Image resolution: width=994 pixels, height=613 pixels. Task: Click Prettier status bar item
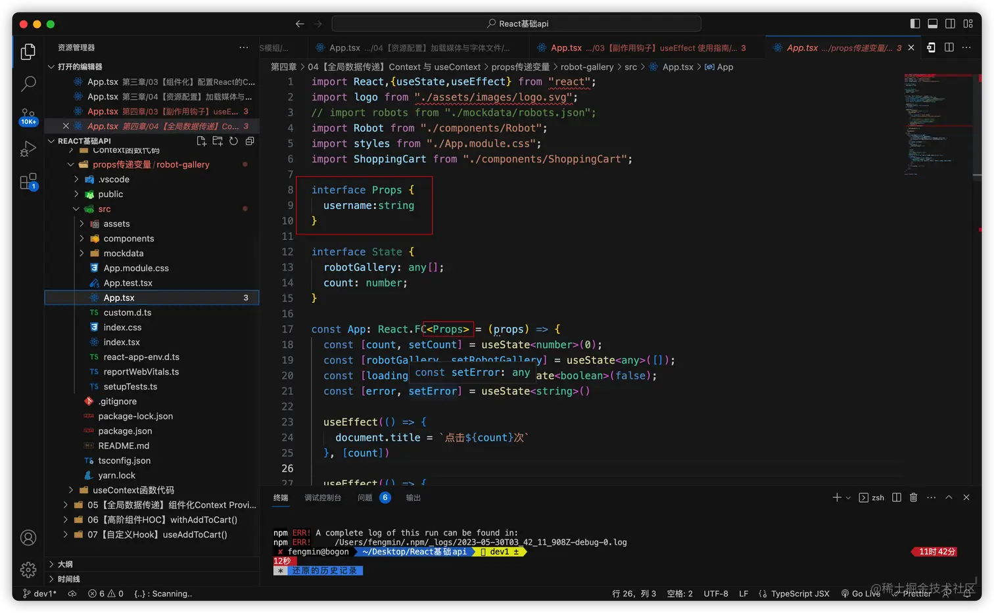(912, 593)
